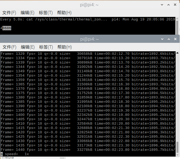This screenshot has height=159, width=180.
Task: Click size value 32342kB
Action: pyautogui.click(x=85, y=115)
